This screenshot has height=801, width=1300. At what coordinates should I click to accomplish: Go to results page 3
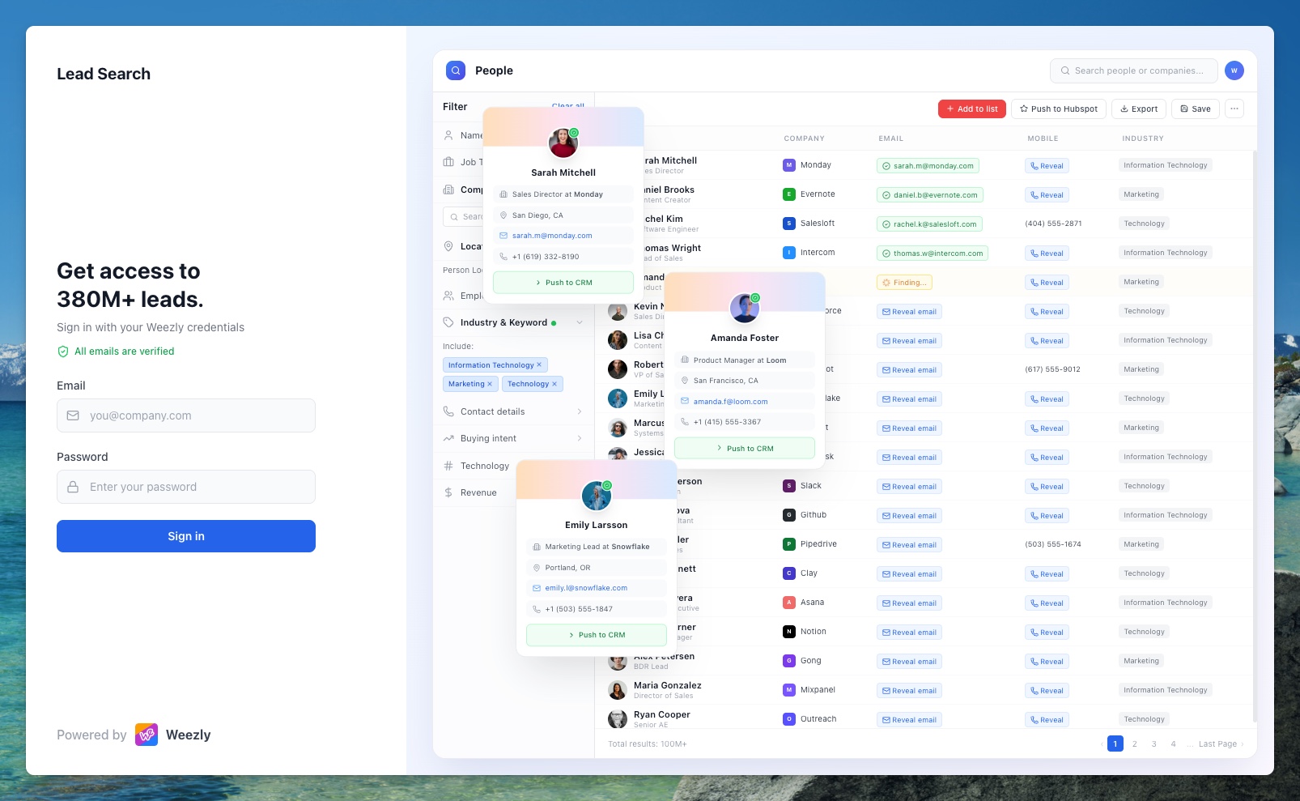tap(1154, 743)
